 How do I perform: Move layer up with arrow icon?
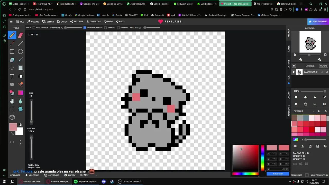[x=305, y=97]
